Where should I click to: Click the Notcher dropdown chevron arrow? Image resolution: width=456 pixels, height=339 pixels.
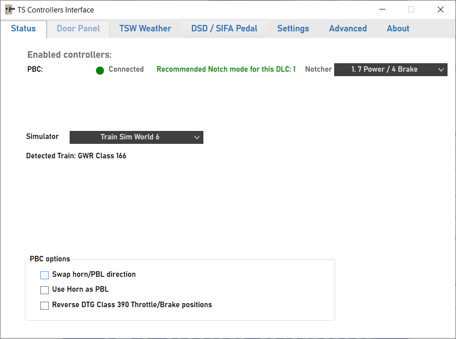441,70
